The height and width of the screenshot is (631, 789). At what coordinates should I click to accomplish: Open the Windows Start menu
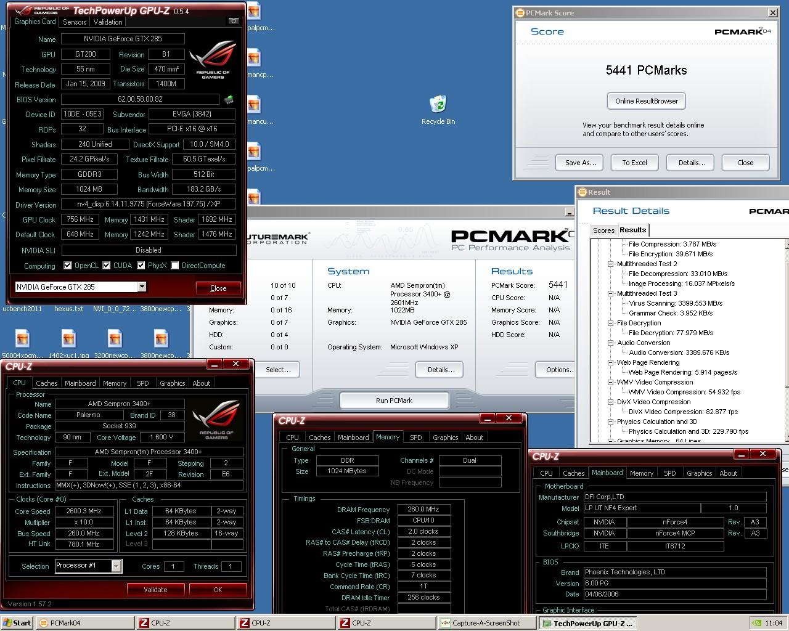pyautogui.click(x=17, y=623)
